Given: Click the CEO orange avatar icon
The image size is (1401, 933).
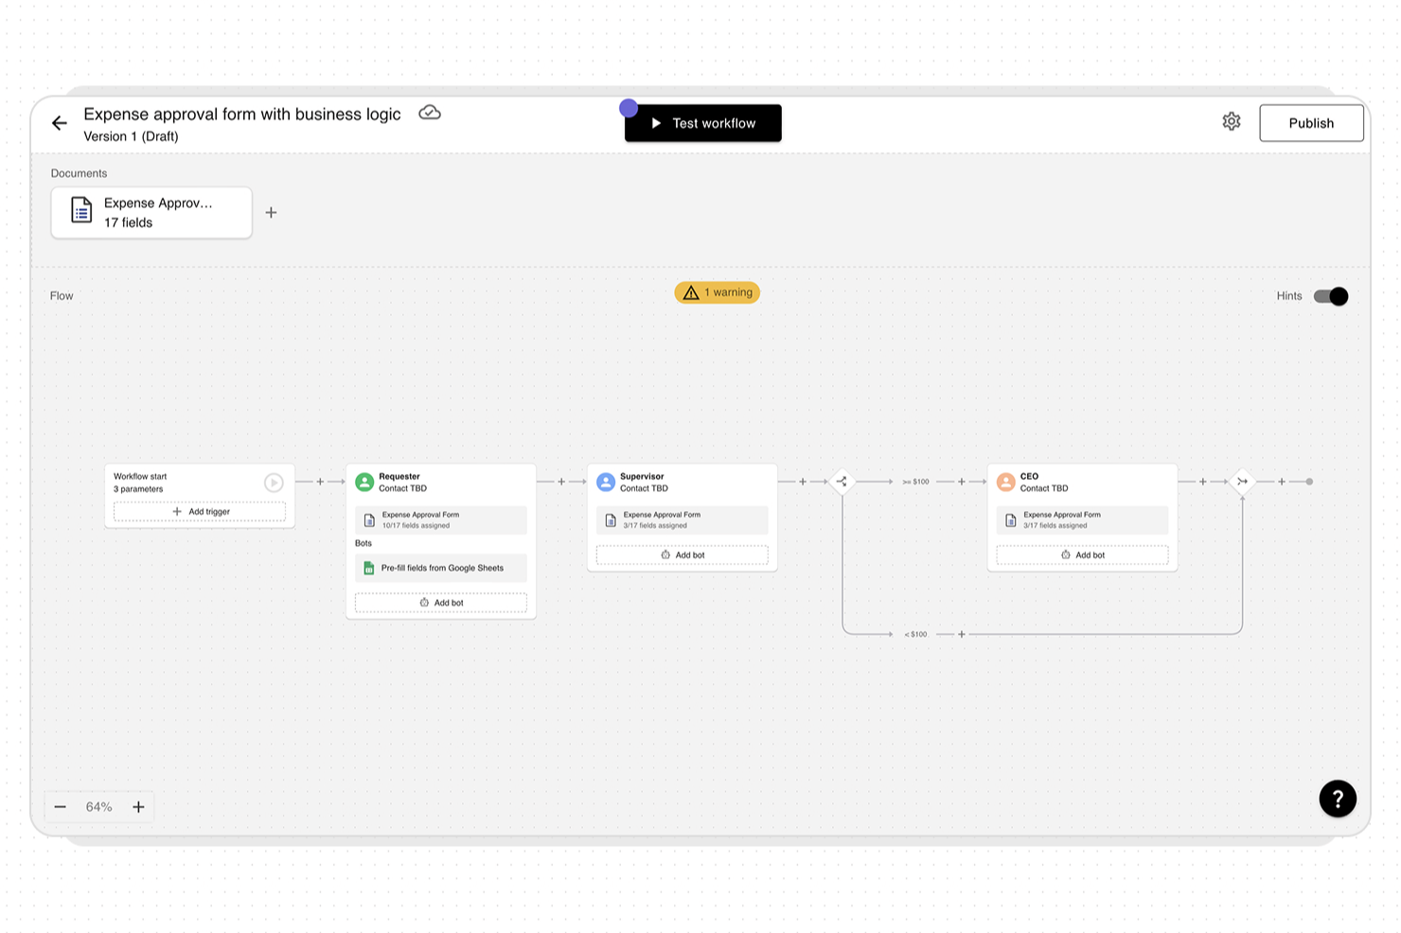Looking at the screenshot, I should pyautogui.click(x=1005, y=482).
